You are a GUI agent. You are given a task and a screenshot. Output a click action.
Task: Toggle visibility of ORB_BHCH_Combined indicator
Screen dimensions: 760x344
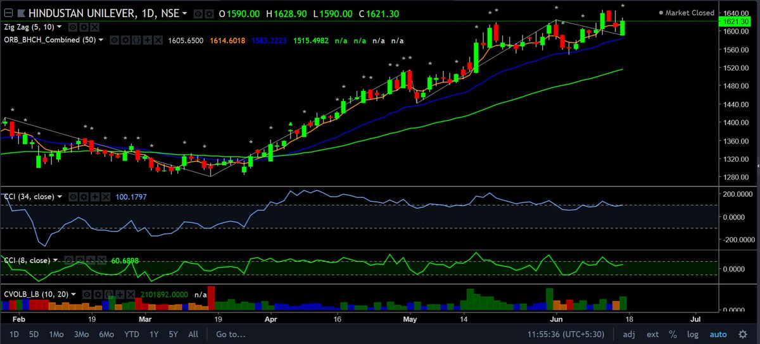coord(115,40)
